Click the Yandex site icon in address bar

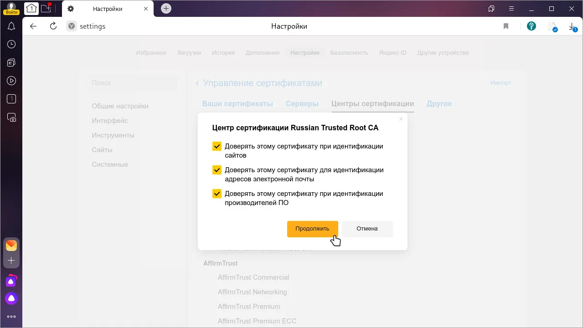pyautogui.click(x=72, y=26)
